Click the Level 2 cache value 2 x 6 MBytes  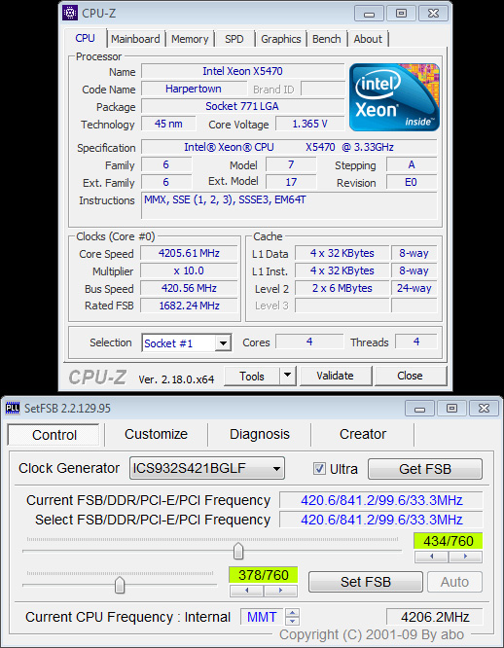342,288
